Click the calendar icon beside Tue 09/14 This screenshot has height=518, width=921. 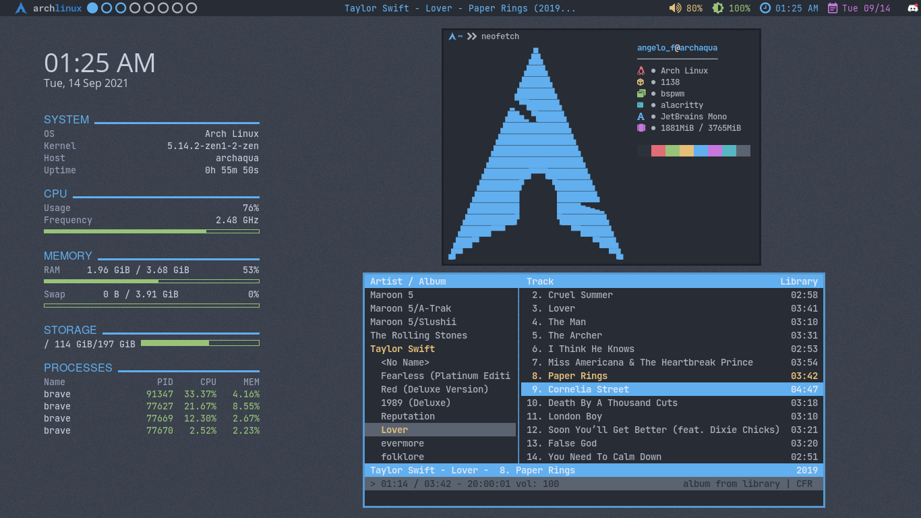[x=833, y=8]
